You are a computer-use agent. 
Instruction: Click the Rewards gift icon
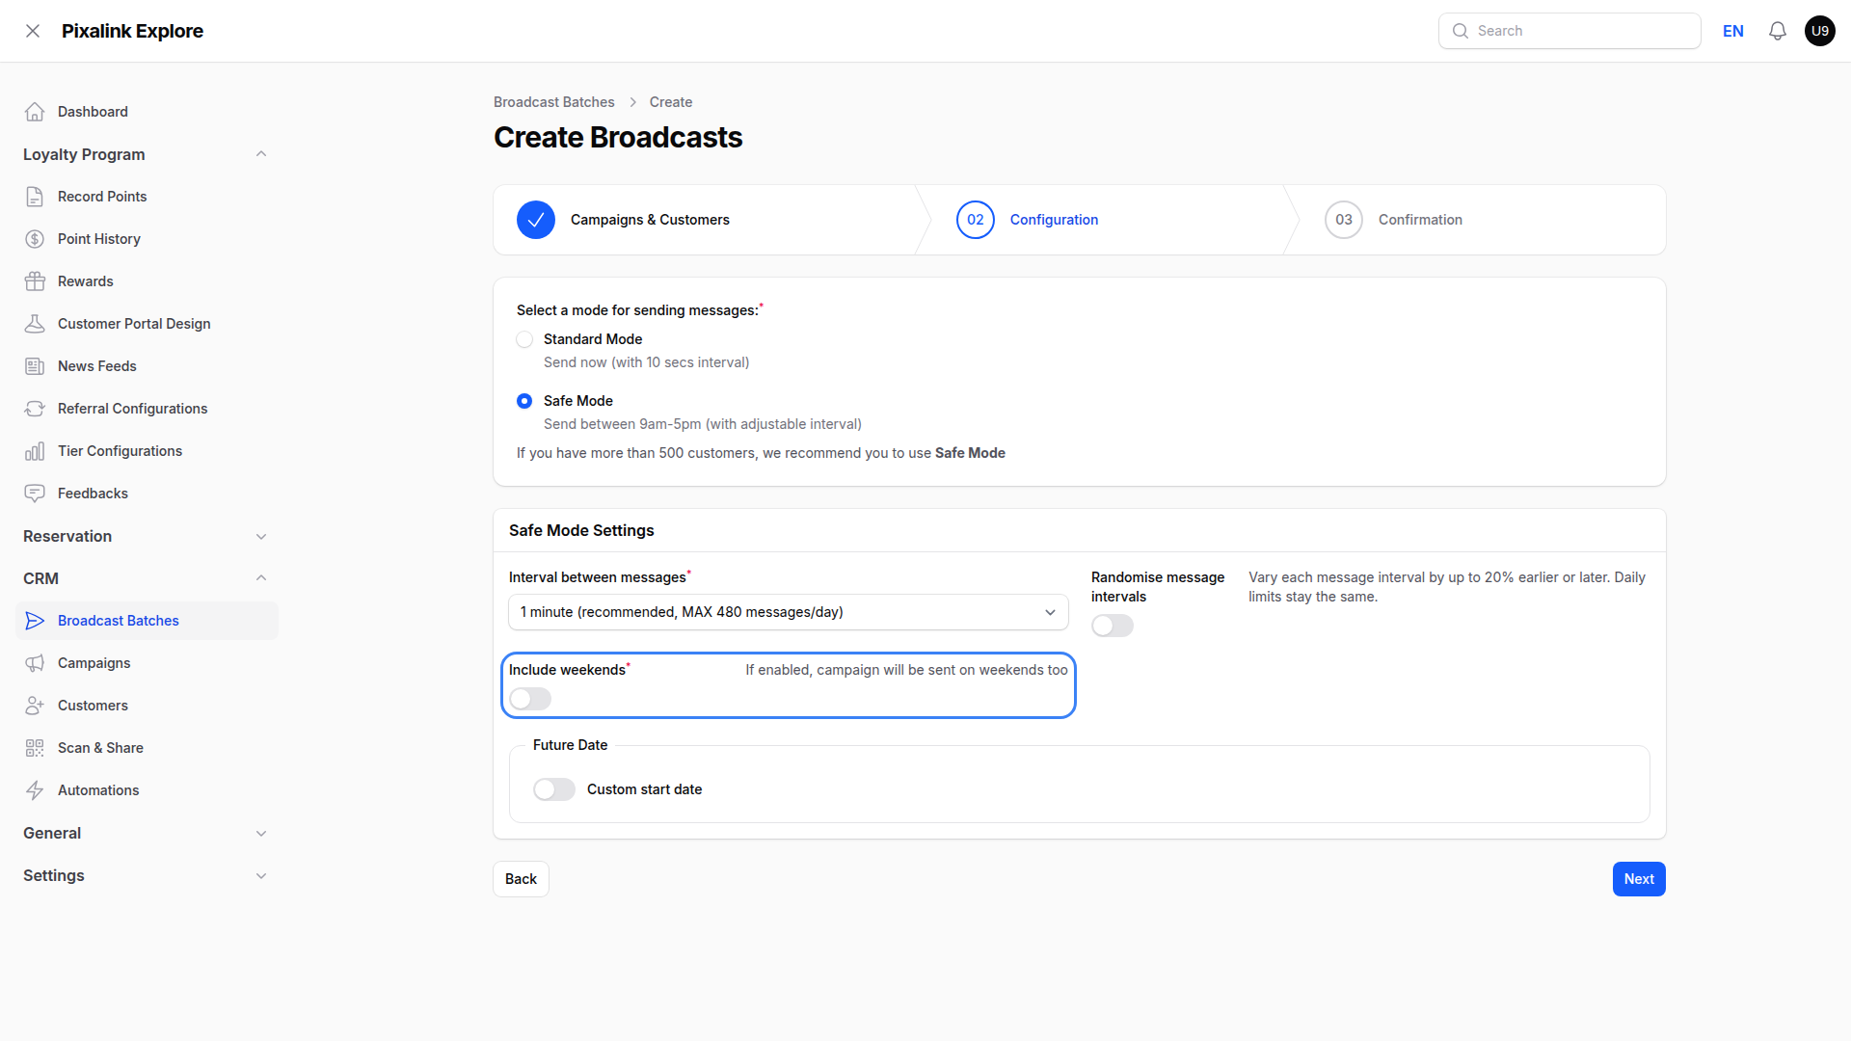coord(35,281)
